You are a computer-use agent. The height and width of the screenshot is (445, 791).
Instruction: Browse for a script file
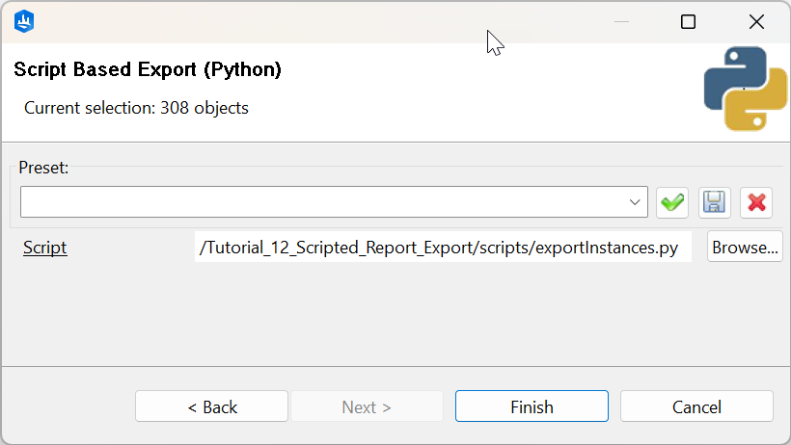point(745,248)
